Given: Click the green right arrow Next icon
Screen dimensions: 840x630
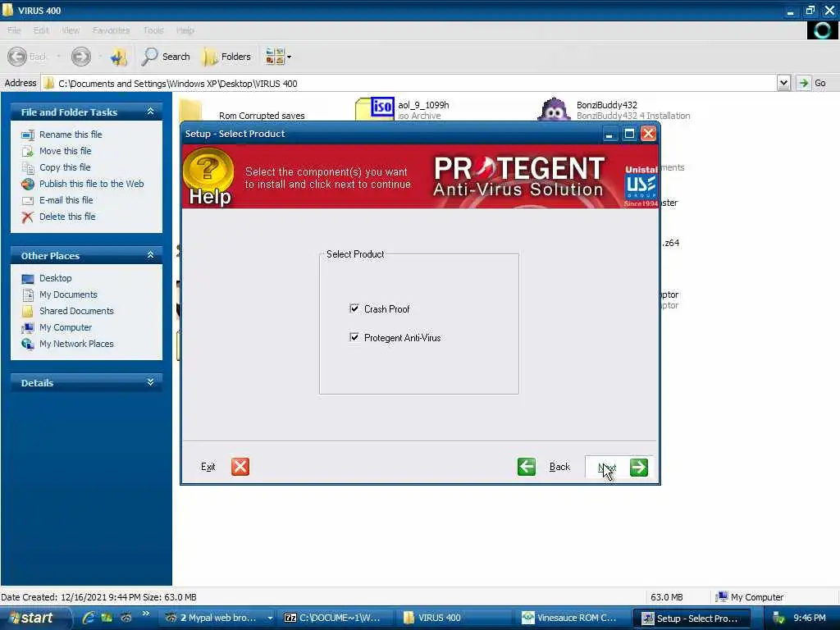Looking at the screenshot, I should [638, 467].
